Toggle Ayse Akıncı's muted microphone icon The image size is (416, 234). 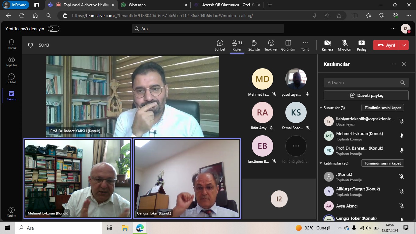(x=402, y=206)
